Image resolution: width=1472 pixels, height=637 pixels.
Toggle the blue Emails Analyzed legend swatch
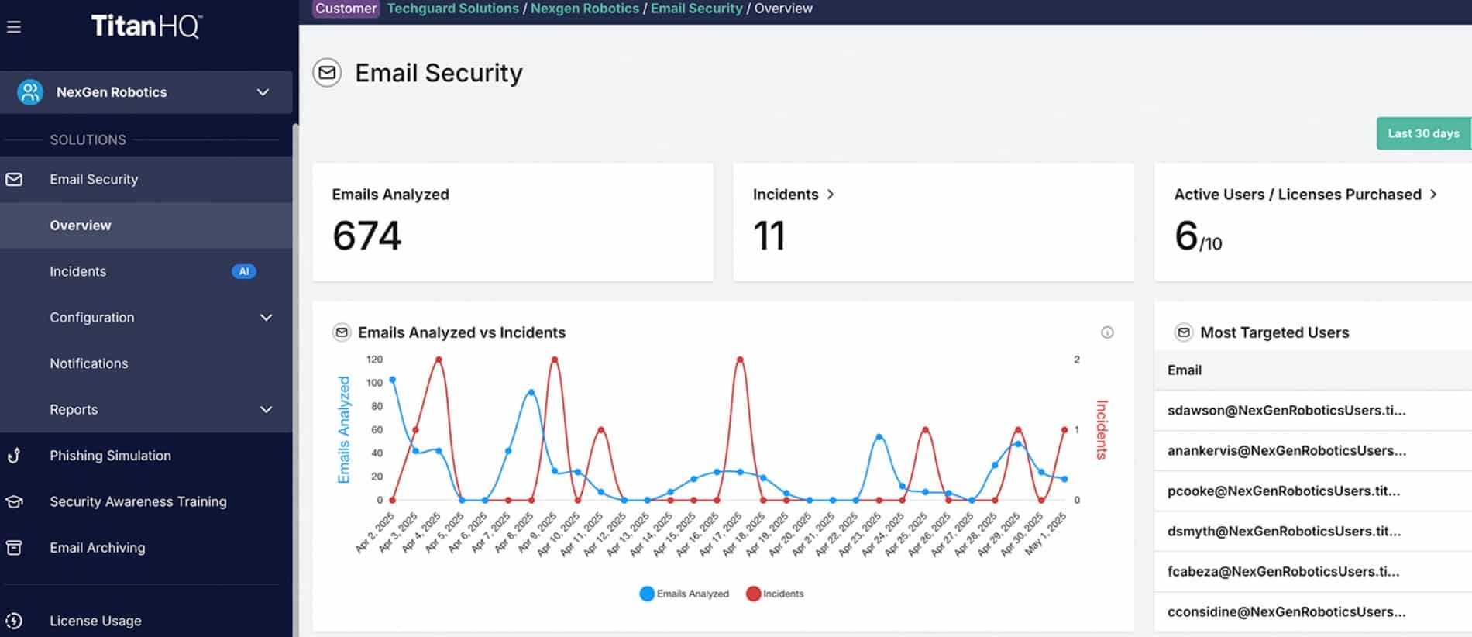click(x=647, y=594)
